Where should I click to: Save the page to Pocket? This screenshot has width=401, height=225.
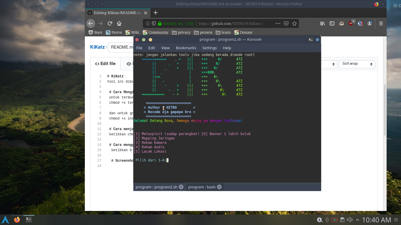[286, 23]
